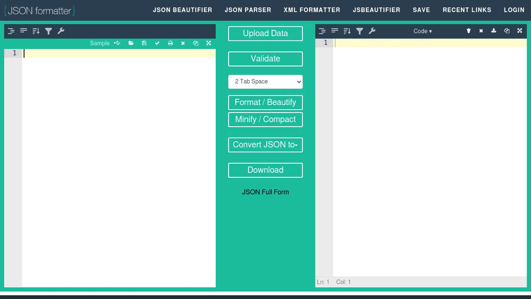Click the sort icon in left editor toolbar
The height and width of the screenshot is (299, 531).
[x=36, y=31]
